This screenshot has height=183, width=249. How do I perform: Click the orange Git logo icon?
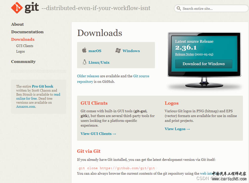point(17,8)
